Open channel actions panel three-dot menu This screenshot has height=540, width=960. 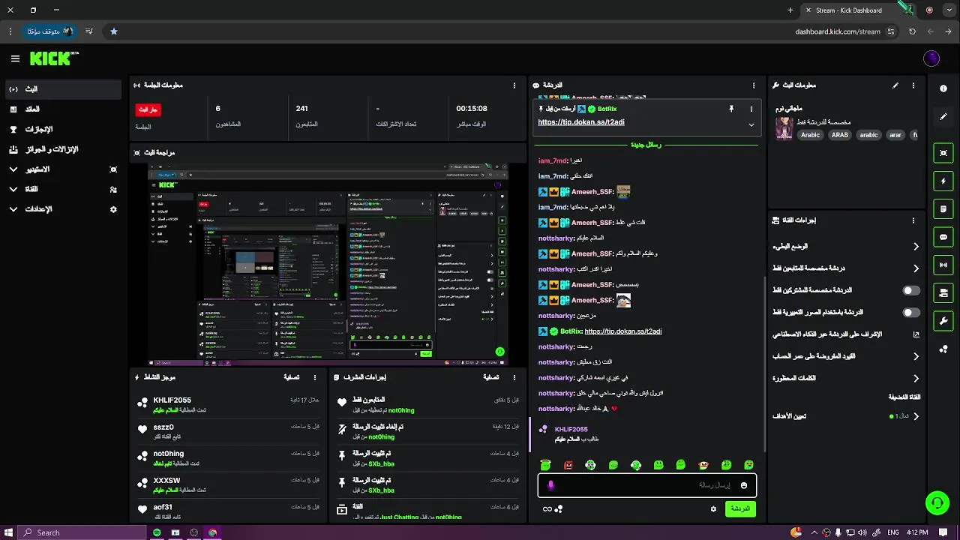913,220
